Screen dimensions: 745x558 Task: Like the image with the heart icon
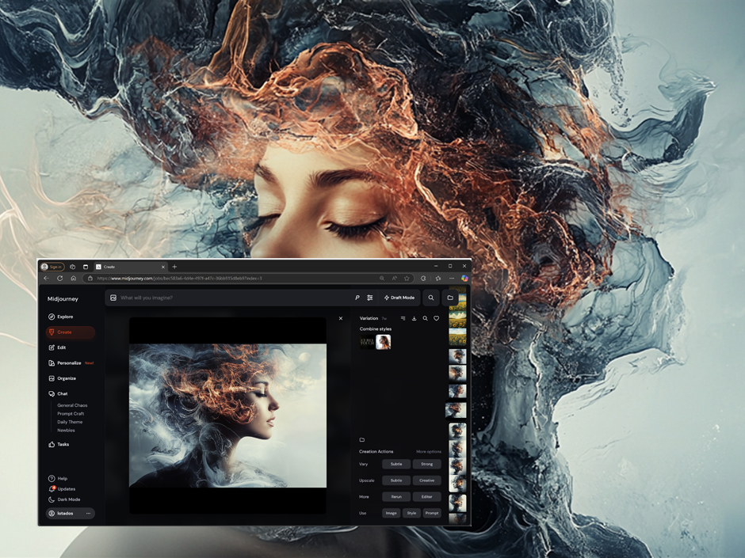(436, 318)
